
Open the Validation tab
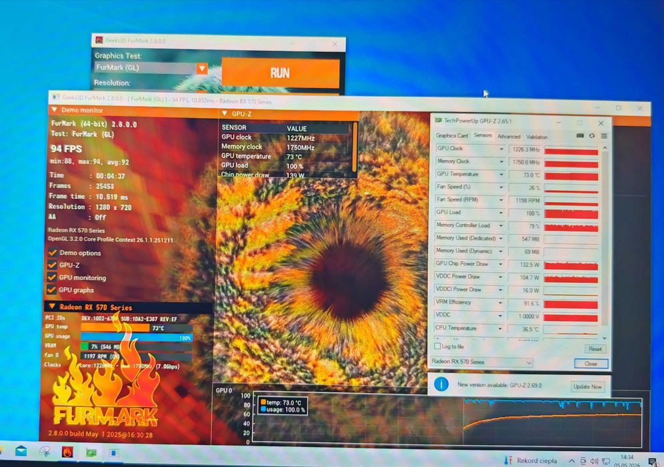(x=537, y=137)
